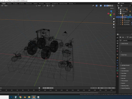Toggle viewport gizmos button
The image size is (132, 99).
click(97, 6)
